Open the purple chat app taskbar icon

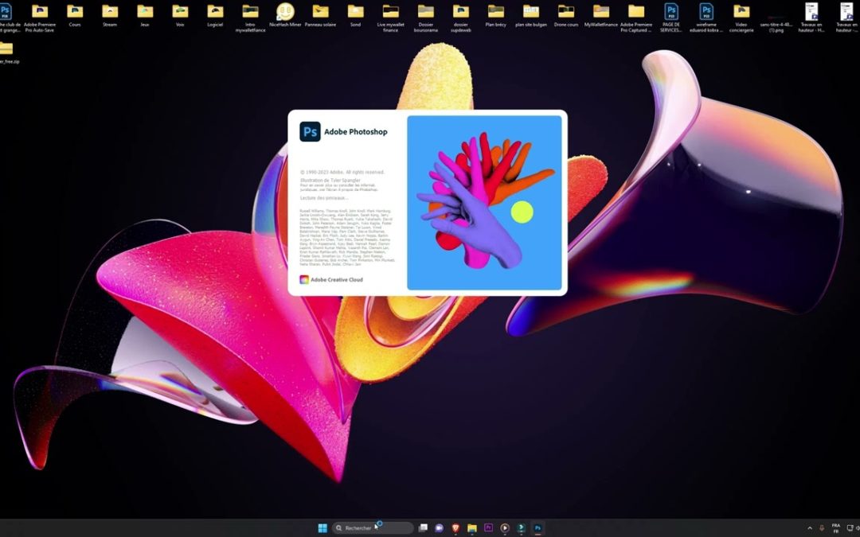(439, 527)
